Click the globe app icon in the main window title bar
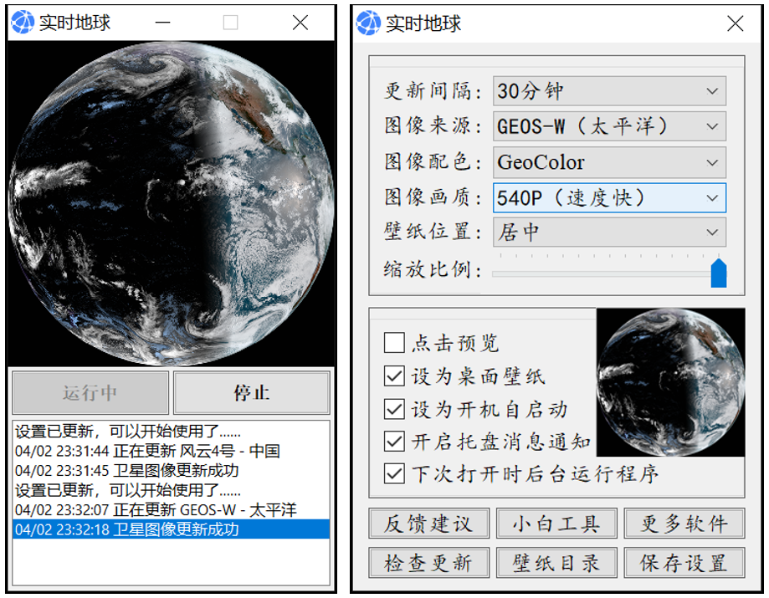769x598 pixels. click(x=23, y=22)
